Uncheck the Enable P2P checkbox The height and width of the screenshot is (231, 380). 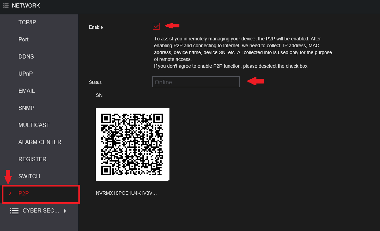(156, 26)
